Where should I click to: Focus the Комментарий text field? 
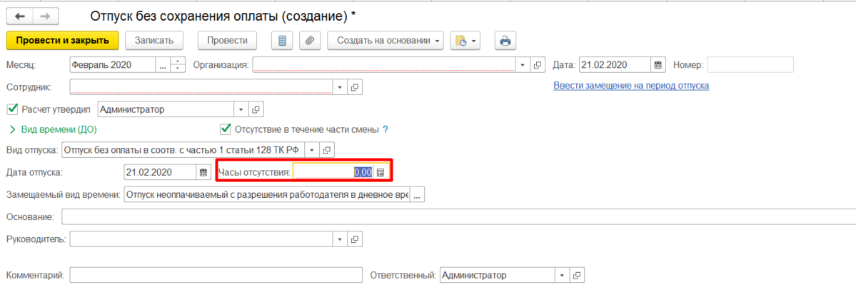point(216,276)
